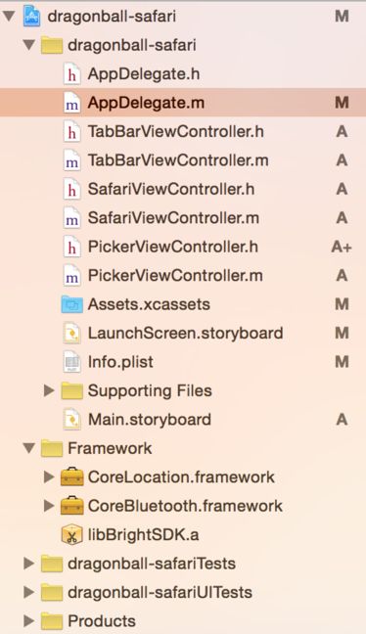Click the Info.plist property list icon
The height and width of the screenshot is (634, 366).
pos(71,362)
